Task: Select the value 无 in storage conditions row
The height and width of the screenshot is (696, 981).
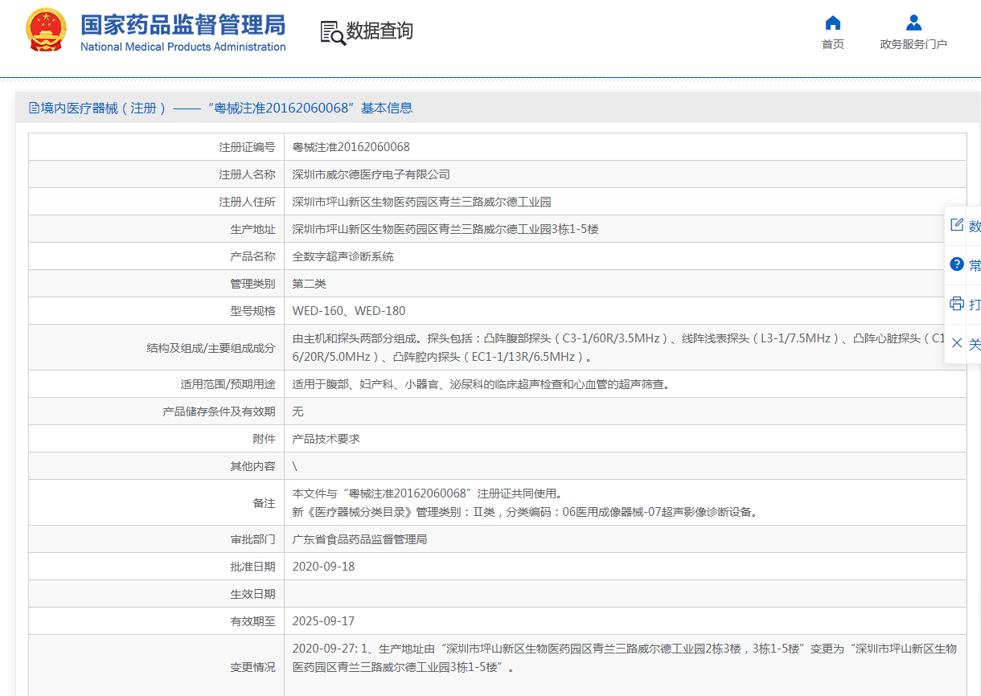Action: click(298, 411)
